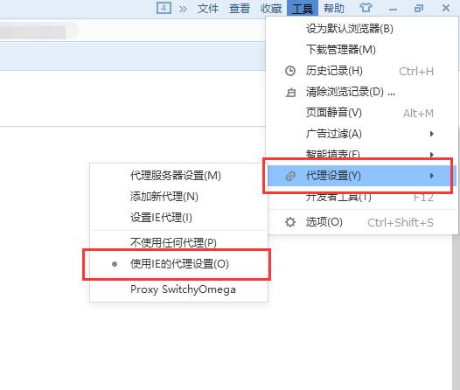Viewport: 460px width, 390px height.
Task: Click the tab count 4 icon
Action: [x=164, y=8]
